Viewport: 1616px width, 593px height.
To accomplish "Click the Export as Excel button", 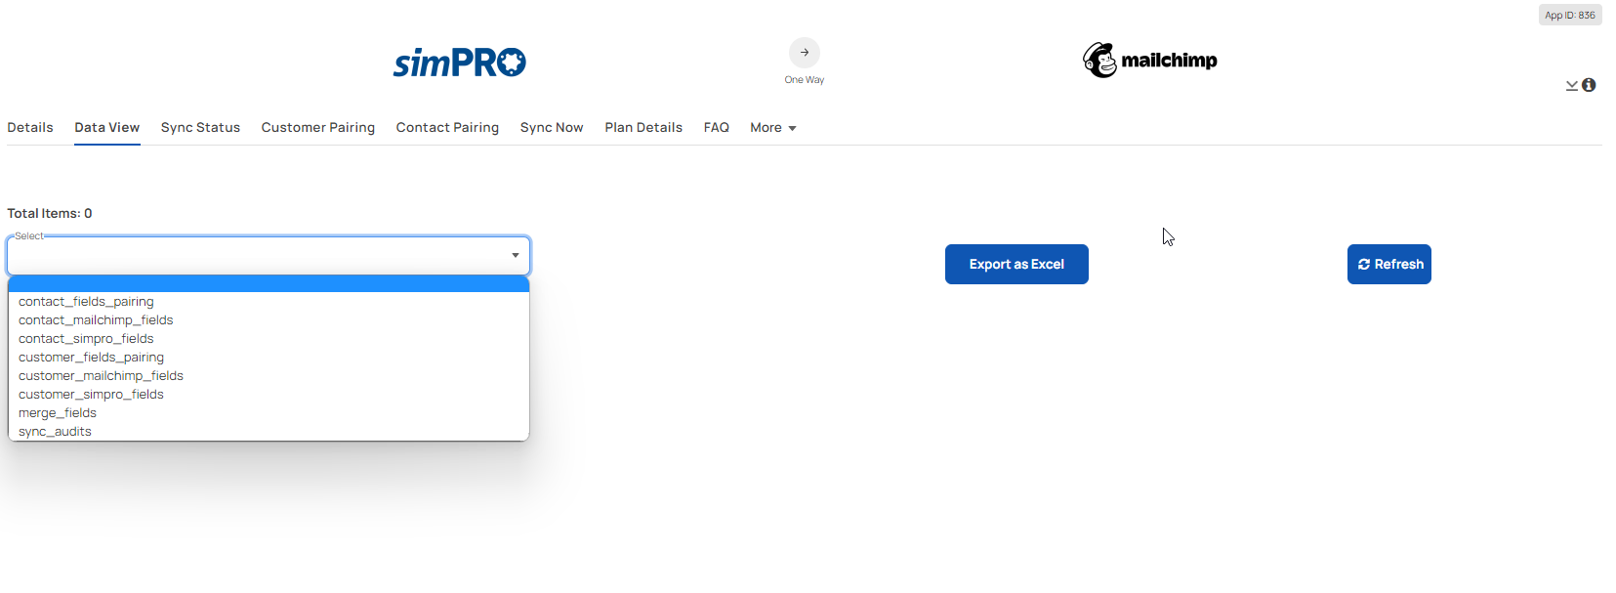I will coord(1016,265).
